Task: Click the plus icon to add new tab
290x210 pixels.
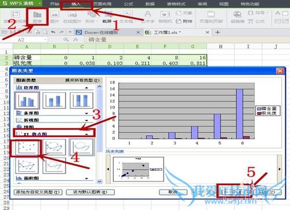Action: click(x=217, y=32)
